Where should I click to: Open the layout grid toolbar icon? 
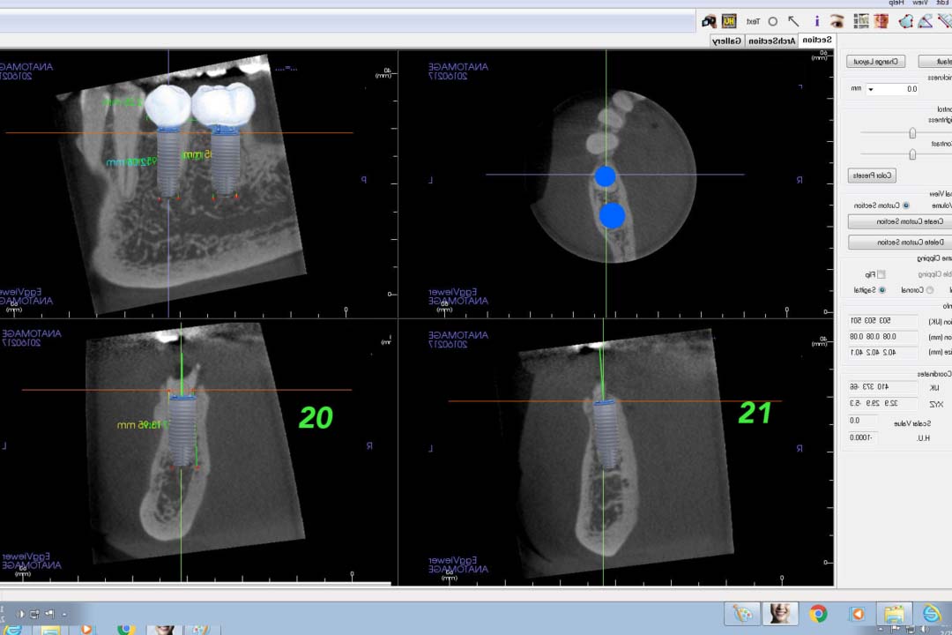861,22
